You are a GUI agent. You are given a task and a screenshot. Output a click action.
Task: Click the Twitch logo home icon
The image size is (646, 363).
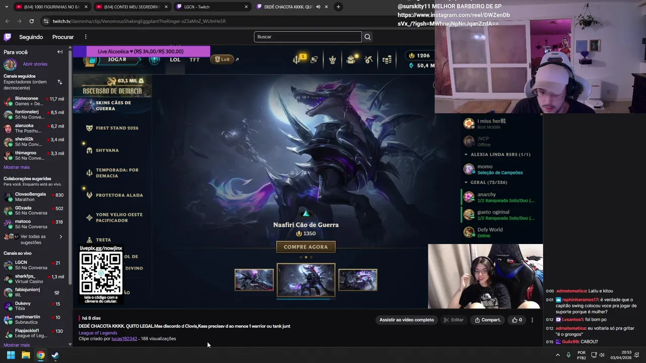pyautogui.click(x=8, y=37)
